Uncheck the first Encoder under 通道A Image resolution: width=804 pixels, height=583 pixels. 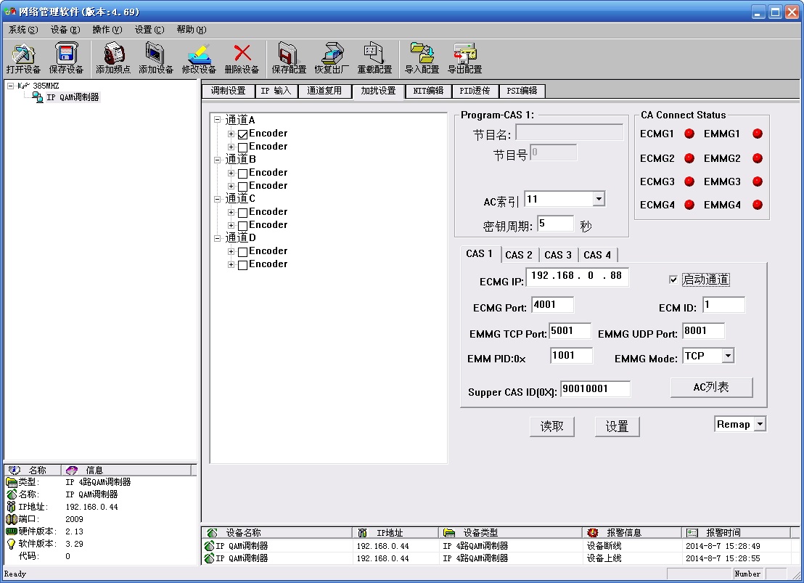[x=243, y=134]
